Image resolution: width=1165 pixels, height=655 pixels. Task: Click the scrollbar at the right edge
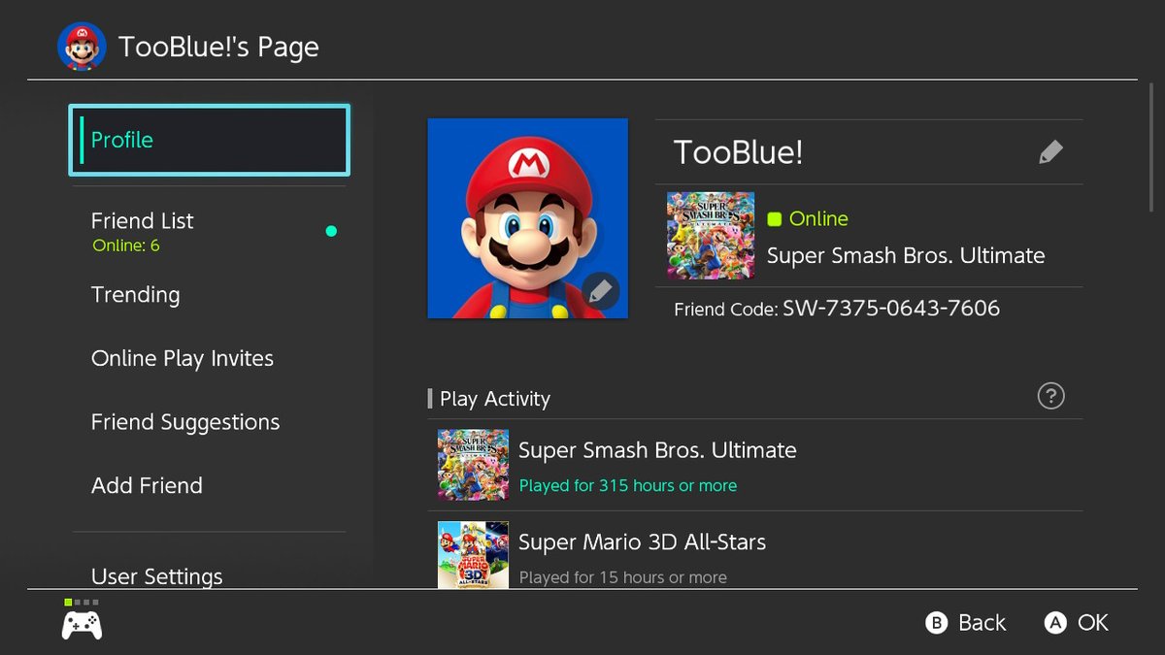pyautogui.click(x=1151, y=146)
